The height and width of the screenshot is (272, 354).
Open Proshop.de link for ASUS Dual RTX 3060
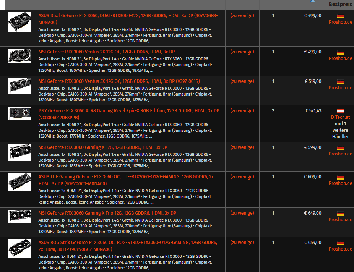[x=340, y=22]
